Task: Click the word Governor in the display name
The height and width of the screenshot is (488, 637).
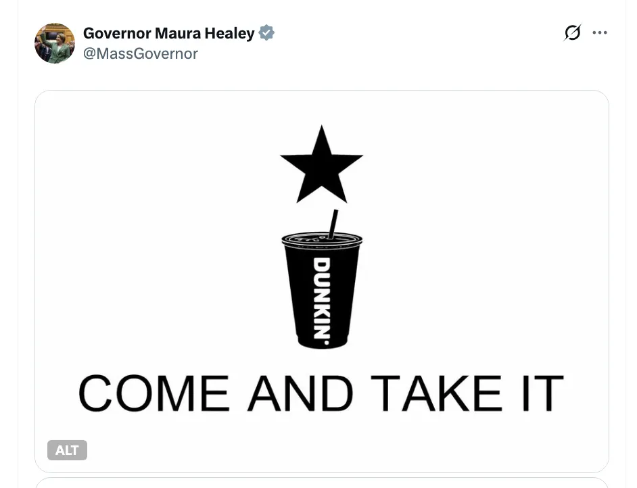Action: 118,33
